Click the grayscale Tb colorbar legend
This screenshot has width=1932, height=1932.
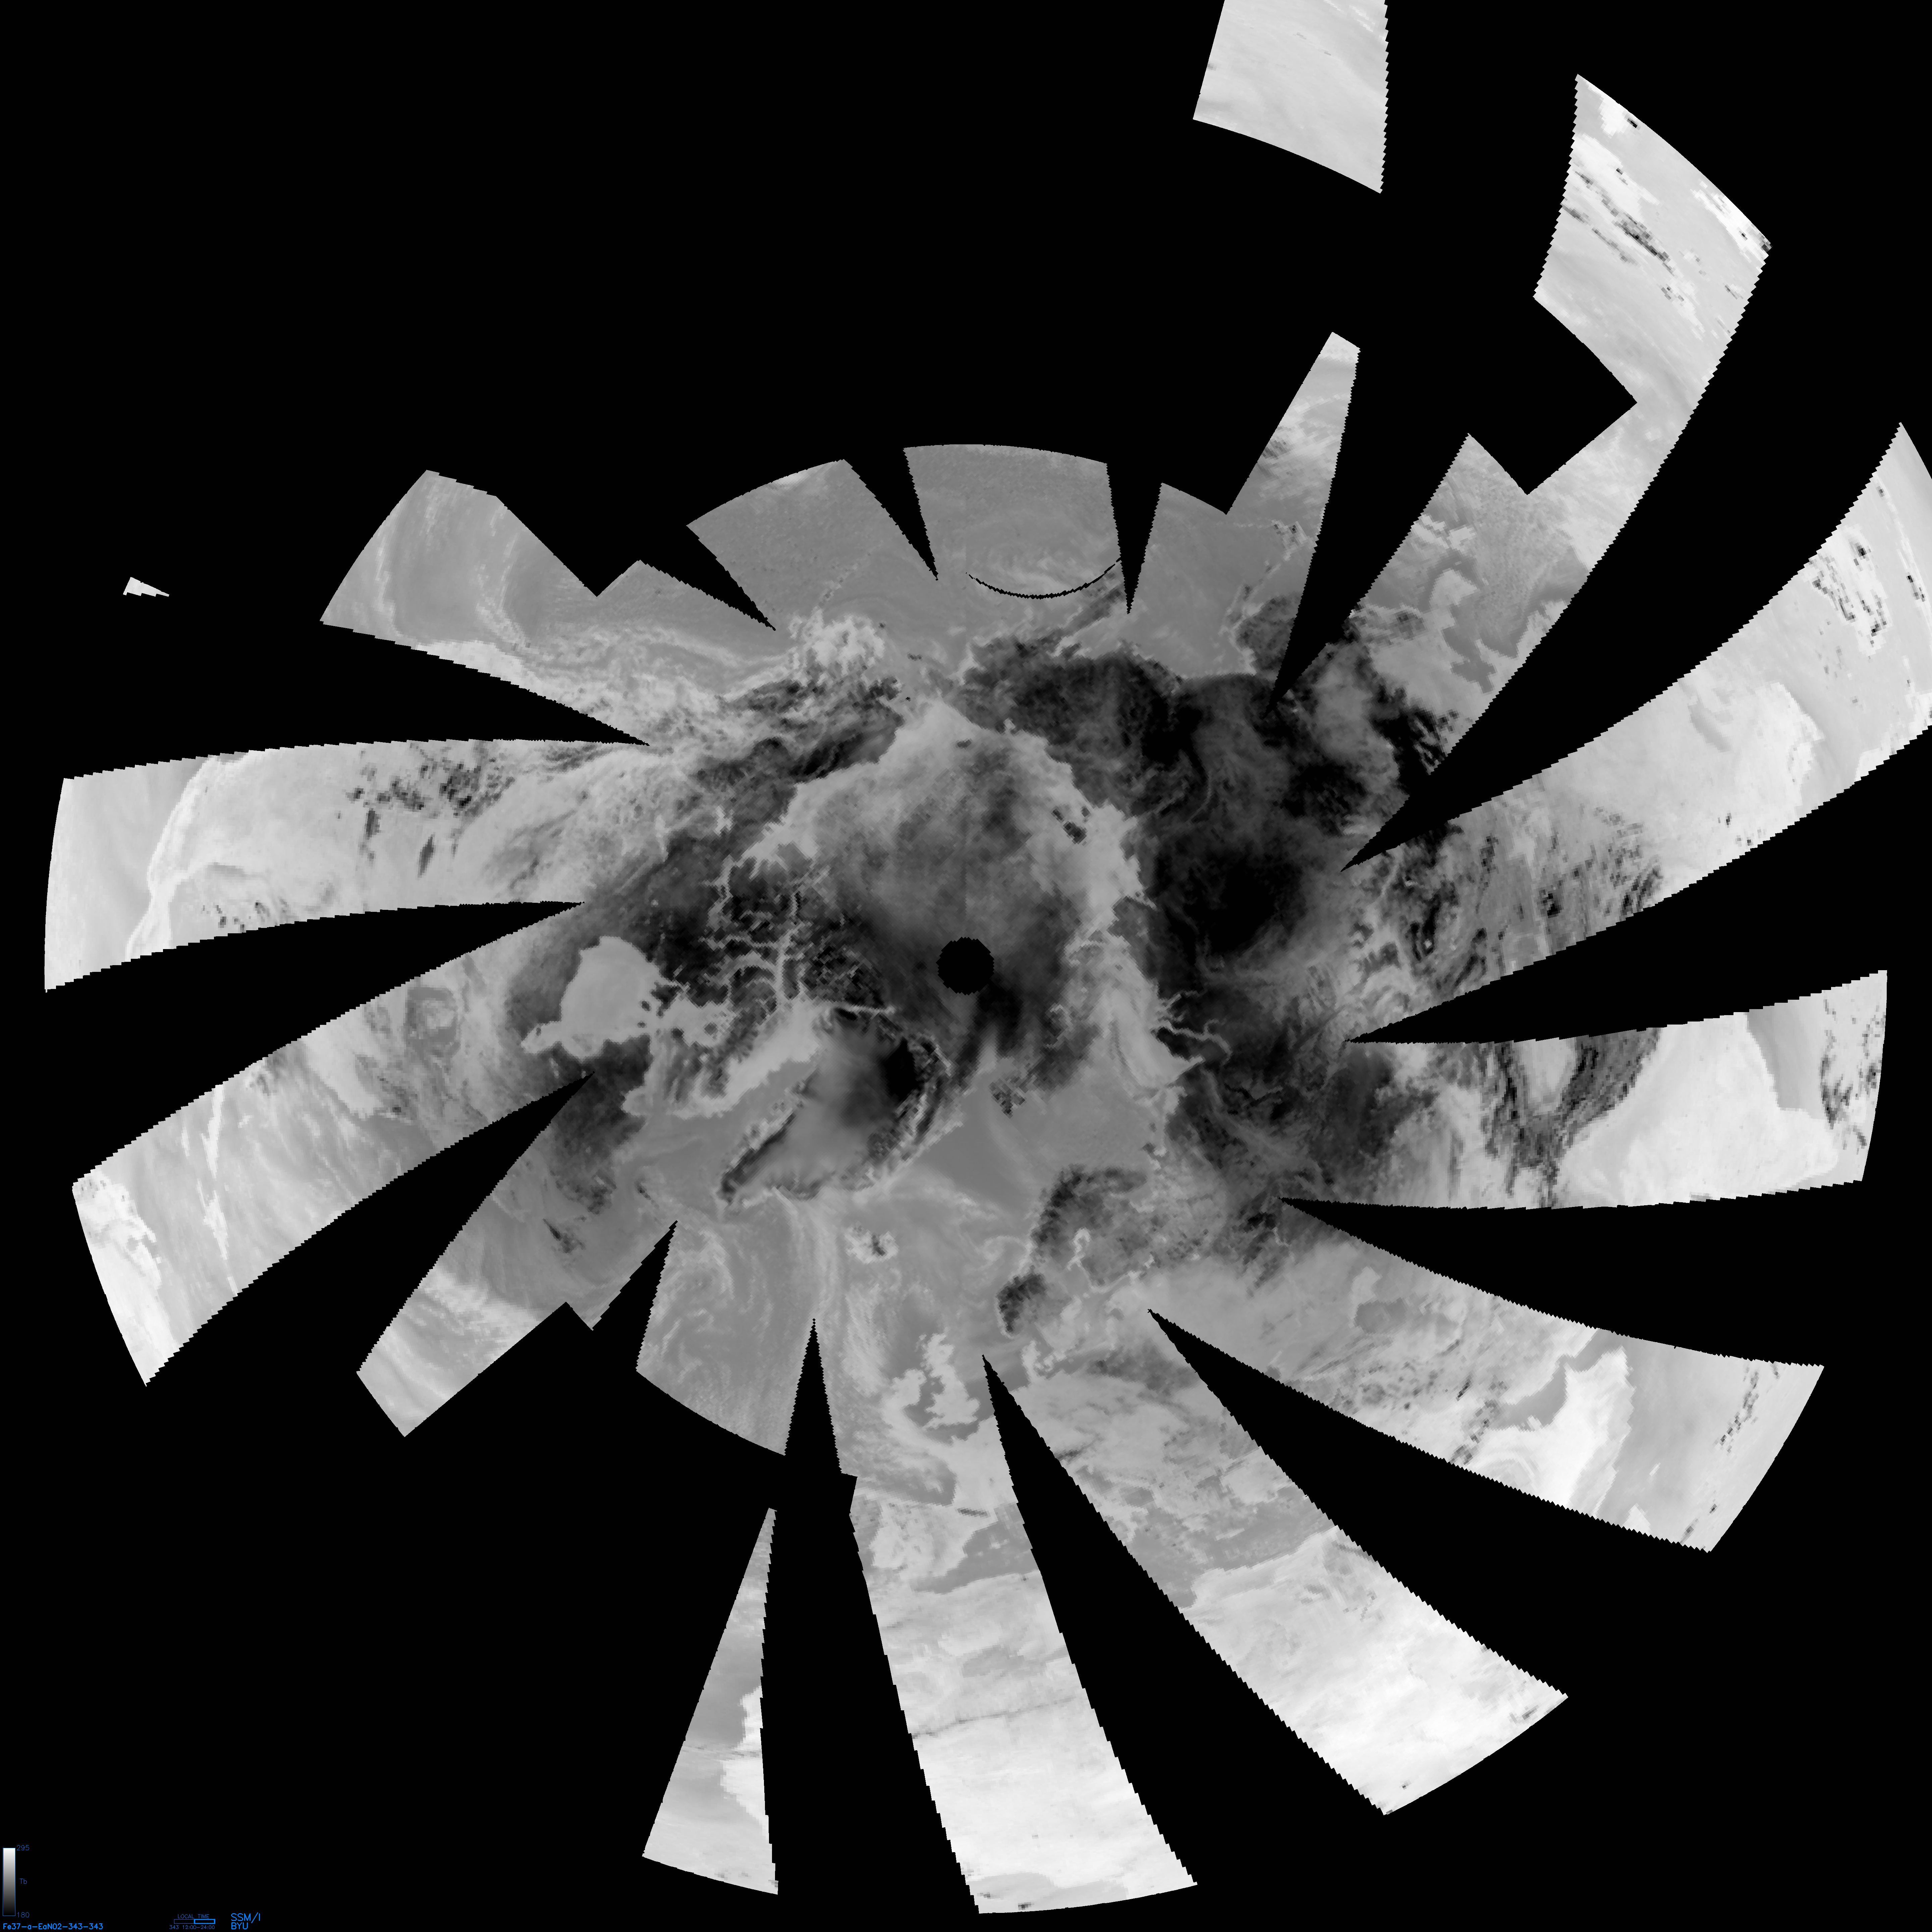pyautogui.click(x=9, y=1882)
